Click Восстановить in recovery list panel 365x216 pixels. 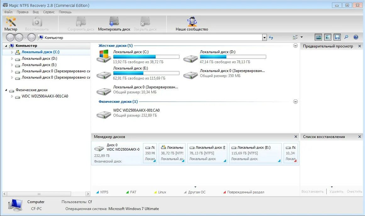coord(312,191)
